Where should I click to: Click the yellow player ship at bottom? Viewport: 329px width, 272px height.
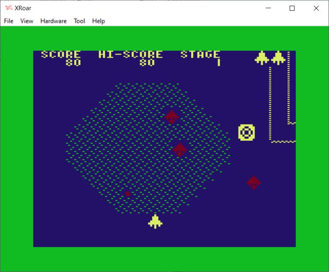(155, 221)
